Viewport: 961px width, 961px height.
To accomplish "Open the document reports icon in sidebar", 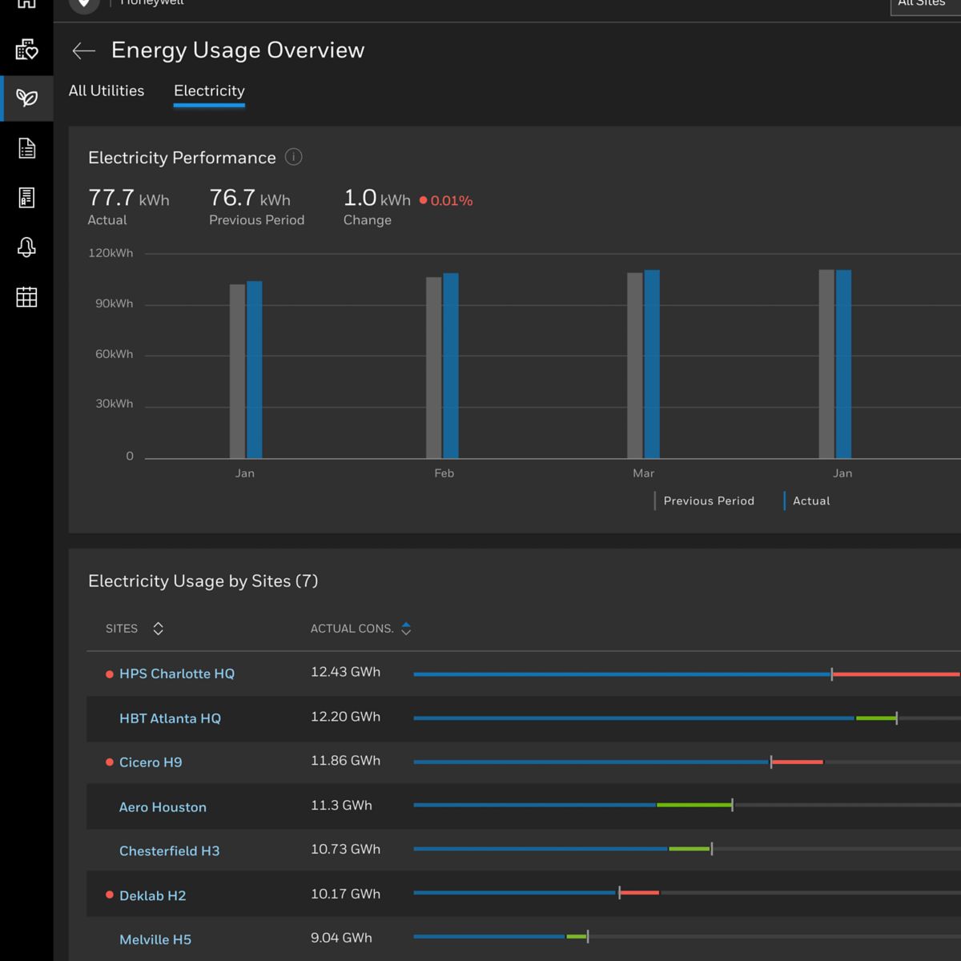I will click(x=26, y=148).
